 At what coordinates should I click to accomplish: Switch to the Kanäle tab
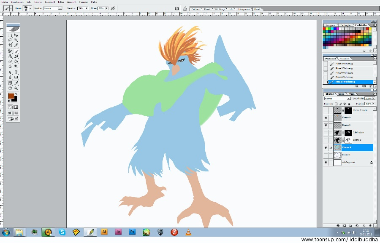(341, 94)
